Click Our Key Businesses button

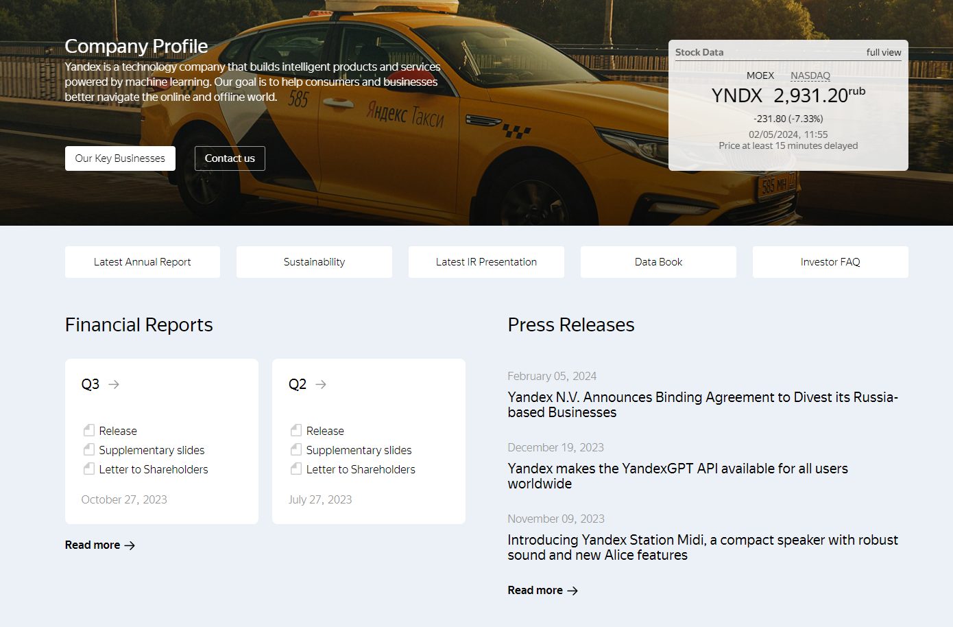(x=120, y=158)
